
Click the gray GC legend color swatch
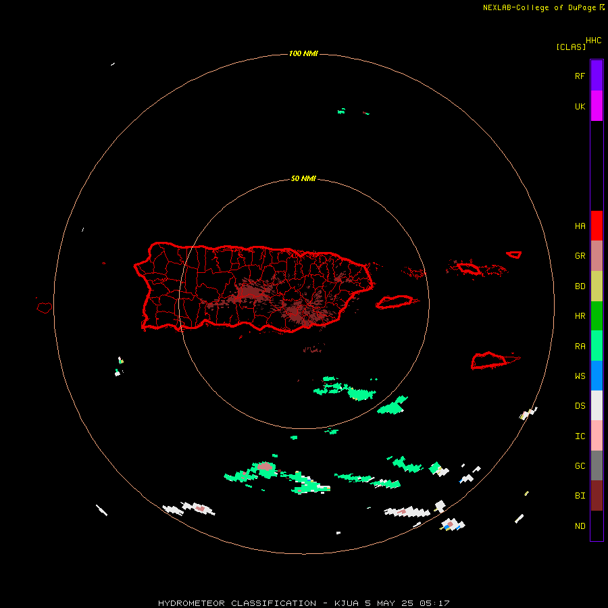tap(597, 465)
